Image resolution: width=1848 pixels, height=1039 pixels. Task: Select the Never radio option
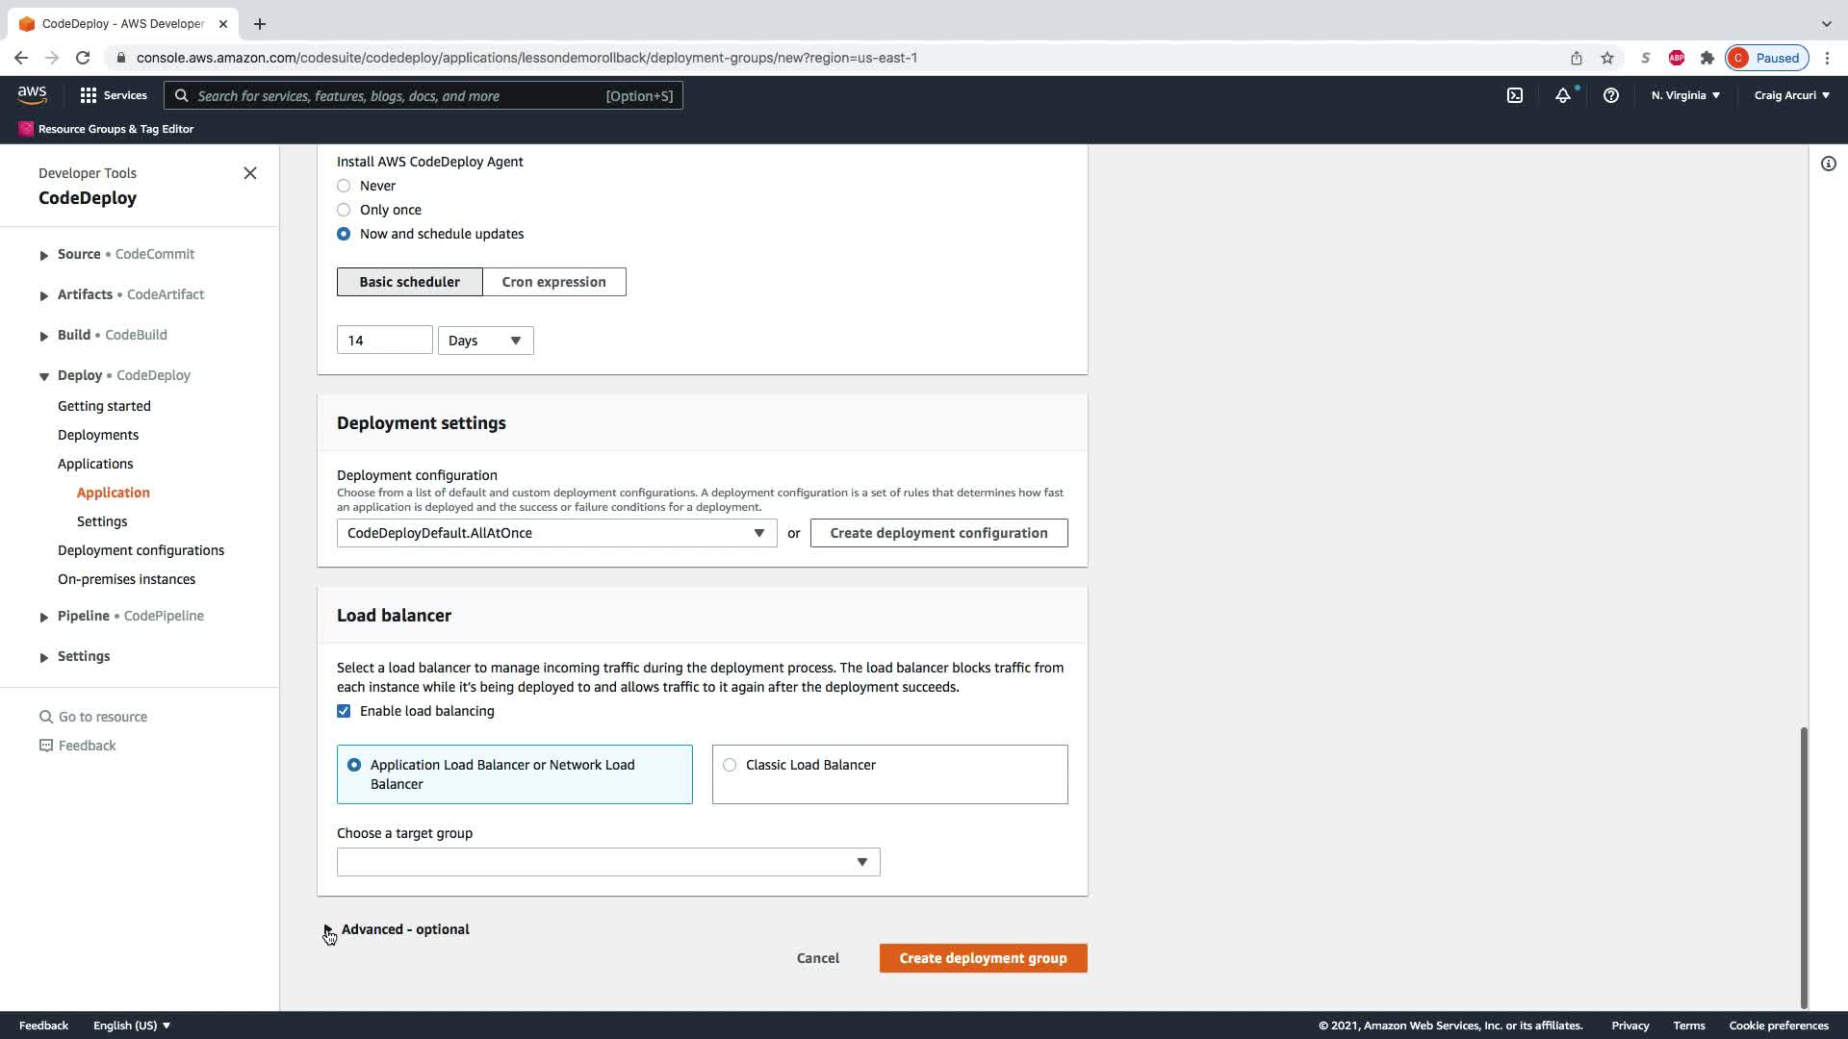tap(344, 186)
